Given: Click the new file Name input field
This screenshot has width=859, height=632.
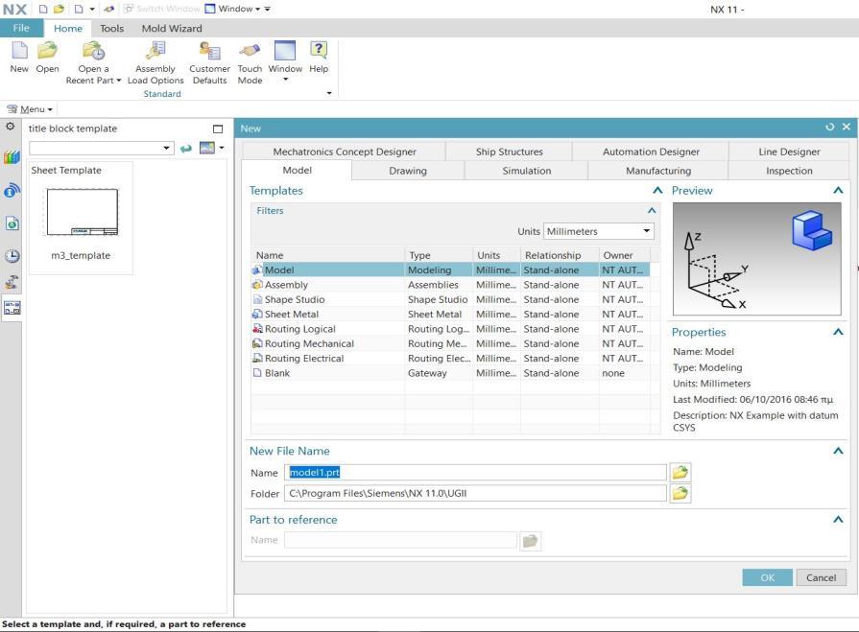Looking at the screenshot, I should click(475, 472).
